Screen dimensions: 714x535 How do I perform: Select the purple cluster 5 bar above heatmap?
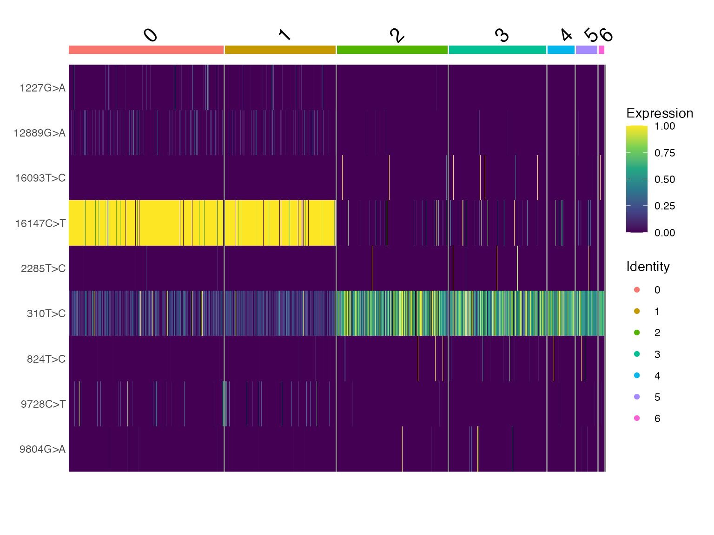coord(587,50)
